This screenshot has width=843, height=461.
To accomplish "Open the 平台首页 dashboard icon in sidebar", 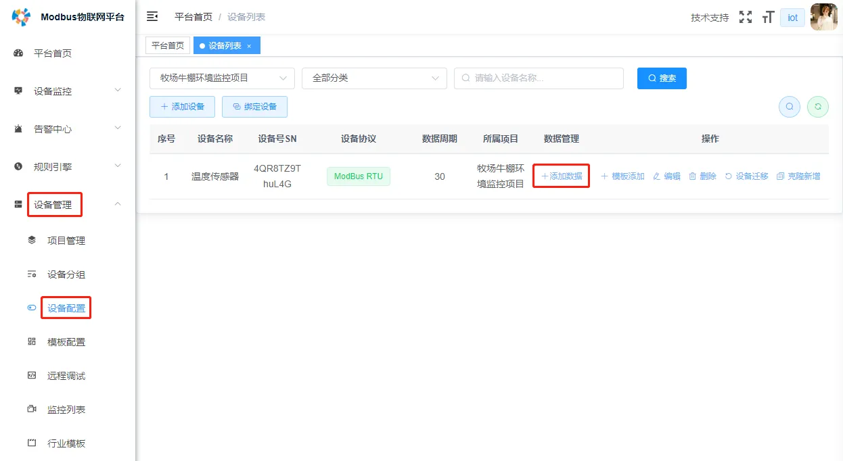I will pos(18,53).
